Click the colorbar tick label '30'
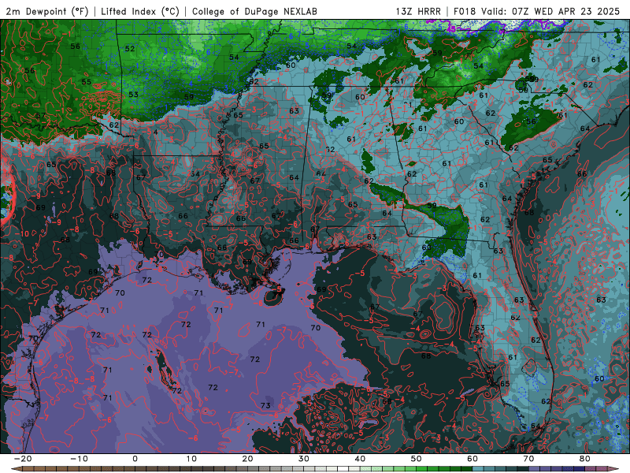 [304, 459]
